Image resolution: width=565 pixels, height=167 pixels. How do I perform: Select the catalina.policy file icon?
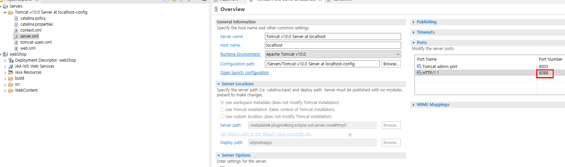pyautogui.click(x=16, y=18)
